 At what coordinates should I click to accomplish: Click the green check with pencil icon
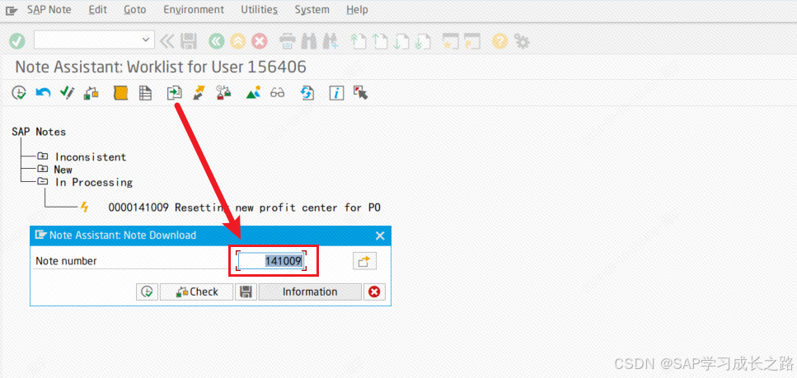[67, 92]
